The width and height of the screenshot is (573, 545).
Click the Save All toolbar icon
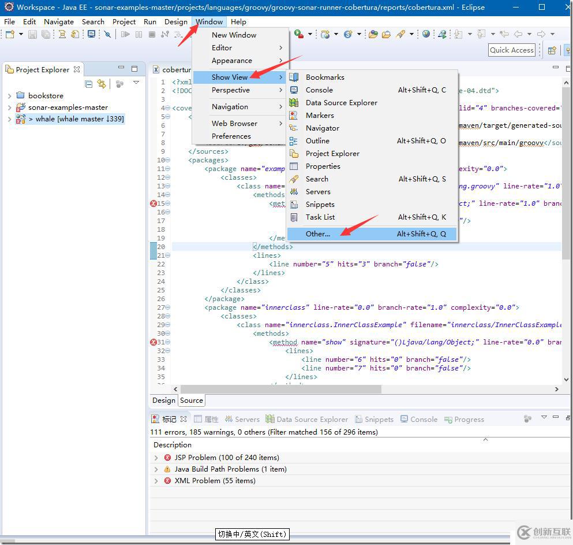pos(46,35)
